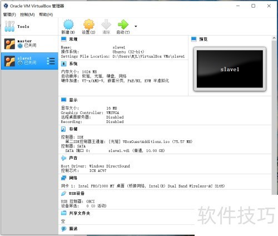Click the System (系统) section icon
The image size is (278, 236).
63,64
